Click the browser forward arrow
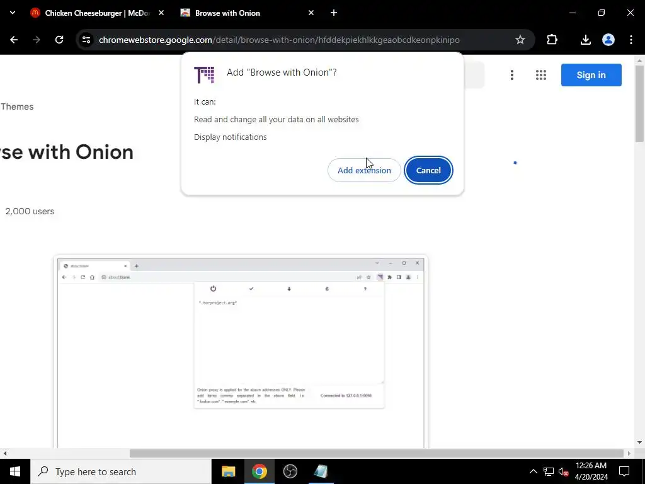 37,40
